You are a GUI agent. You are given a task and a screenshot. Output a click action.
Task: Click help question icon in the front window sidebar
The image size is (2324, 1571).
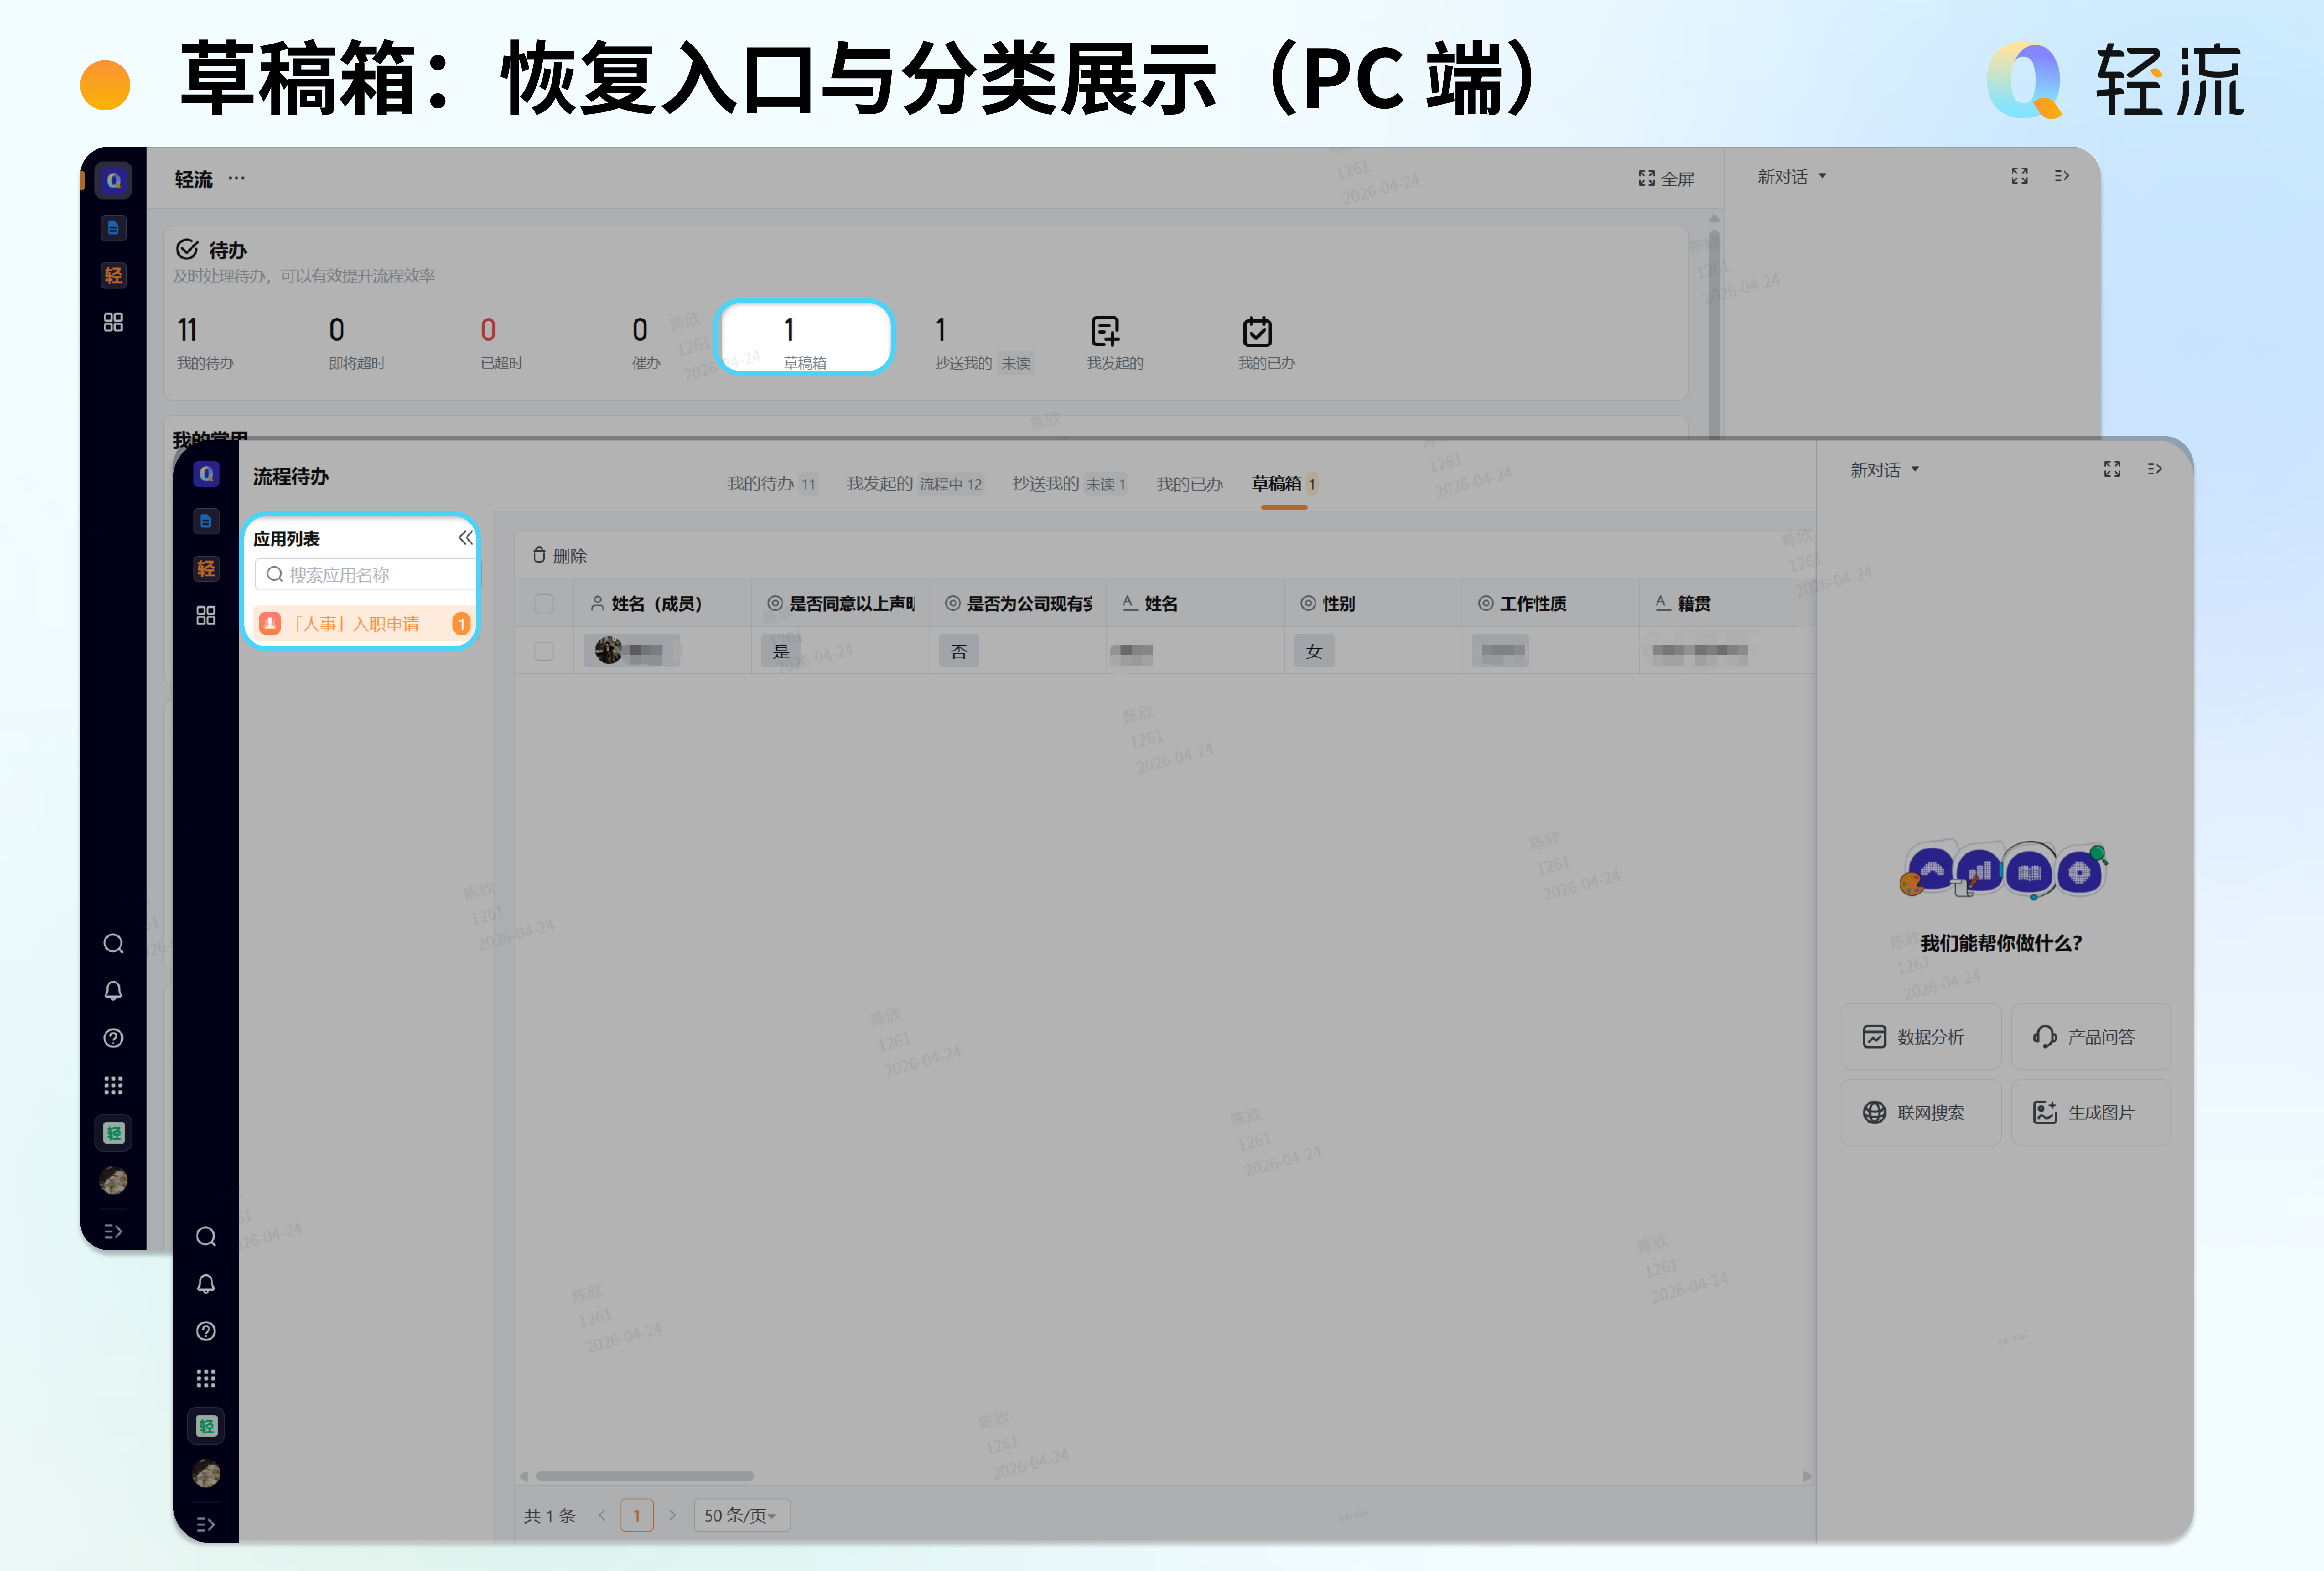[x=206, y=1331]
